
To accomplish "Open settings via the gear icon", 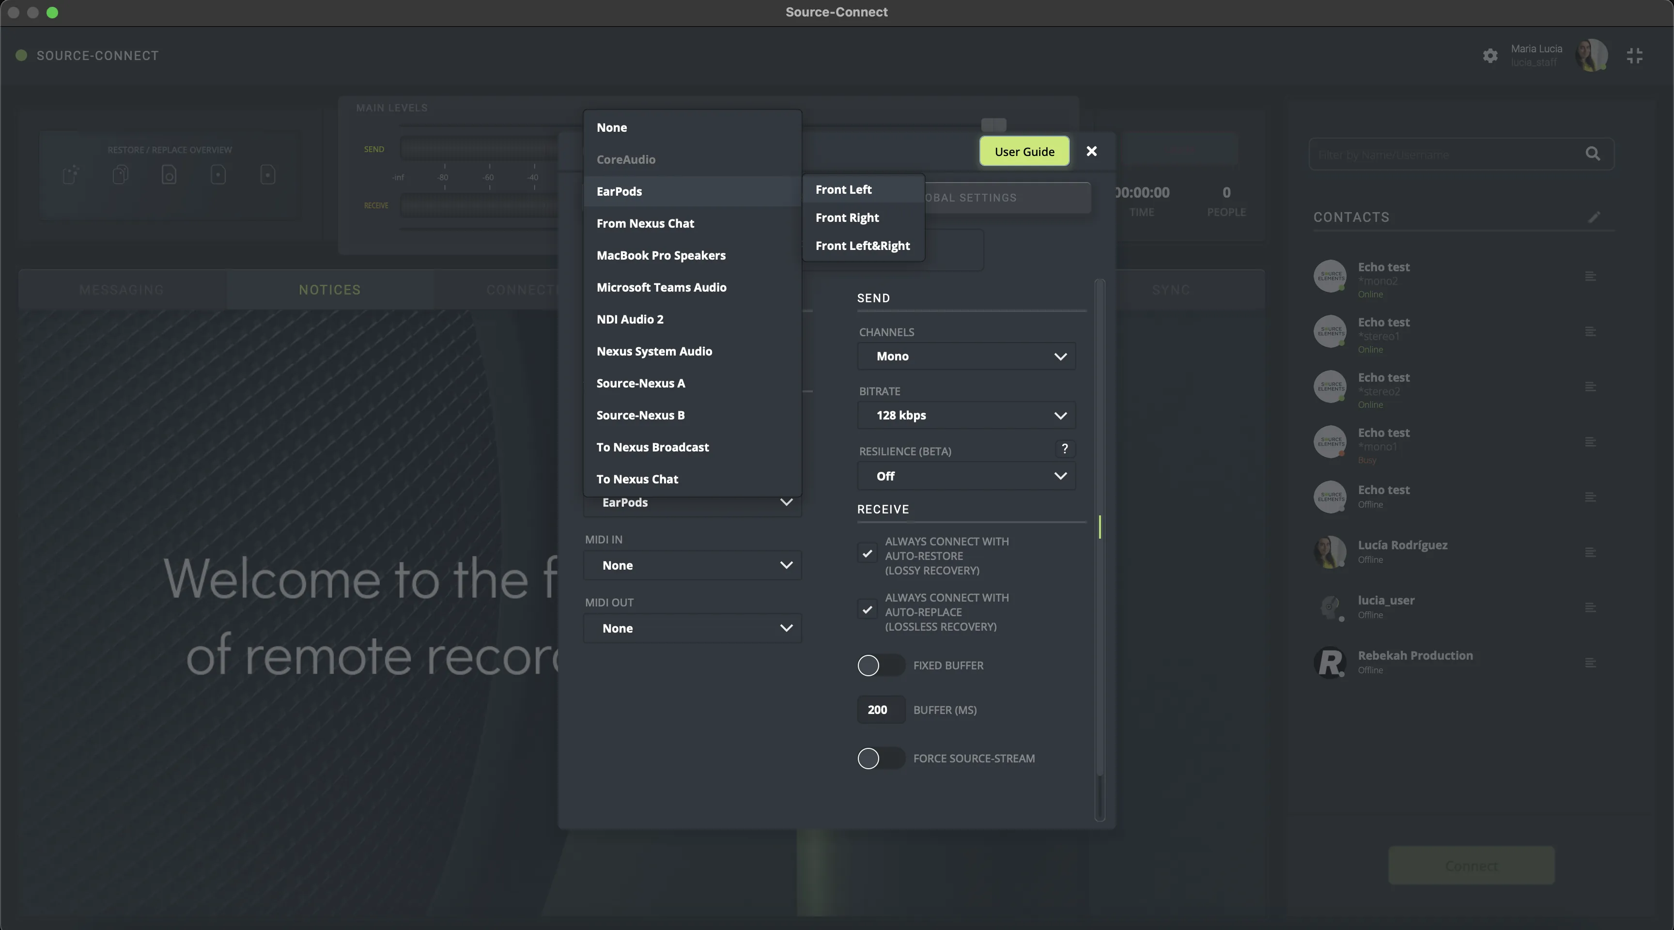I will click(1490, 56).
